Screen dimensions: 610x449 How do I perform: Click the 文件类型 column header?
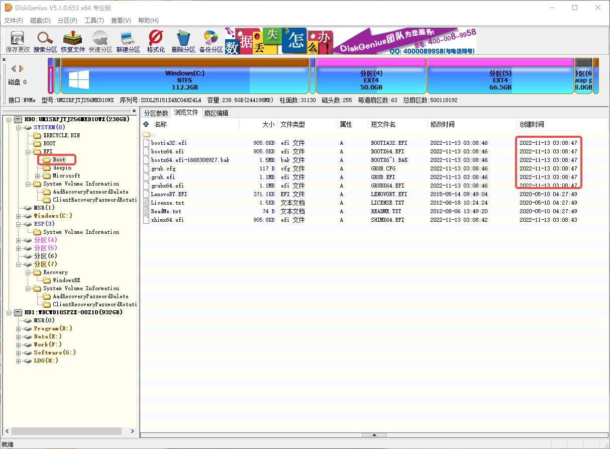[307, 124]
